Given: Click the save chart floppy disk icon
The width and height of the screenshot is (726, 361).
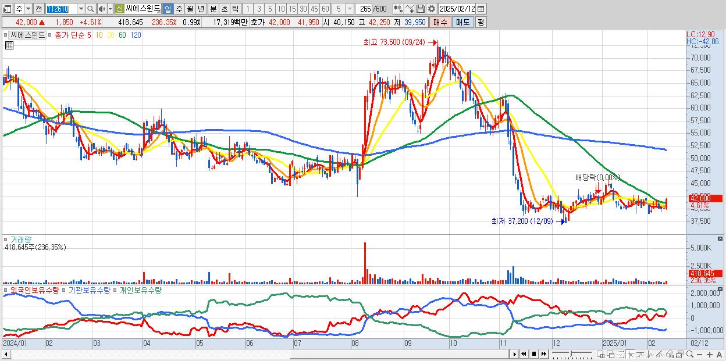Looking at the screenshot, I should (x=421, y=9).
